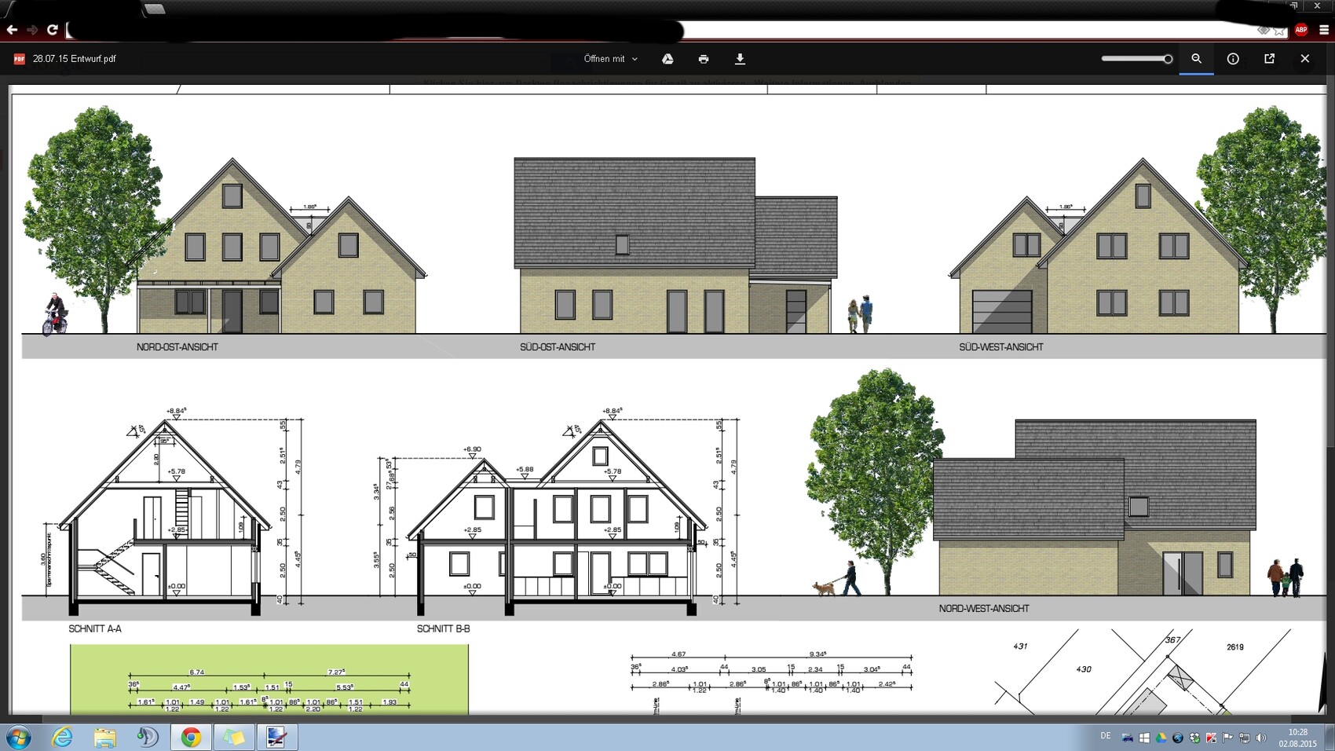
Task: Open the Chrome hamburger menu
Action: click(1324, 30)
